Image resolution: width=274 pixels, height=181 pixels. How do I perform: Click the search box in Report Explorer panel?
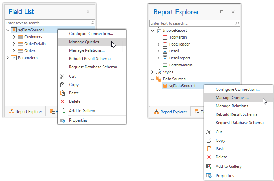[x=191, y=23]
